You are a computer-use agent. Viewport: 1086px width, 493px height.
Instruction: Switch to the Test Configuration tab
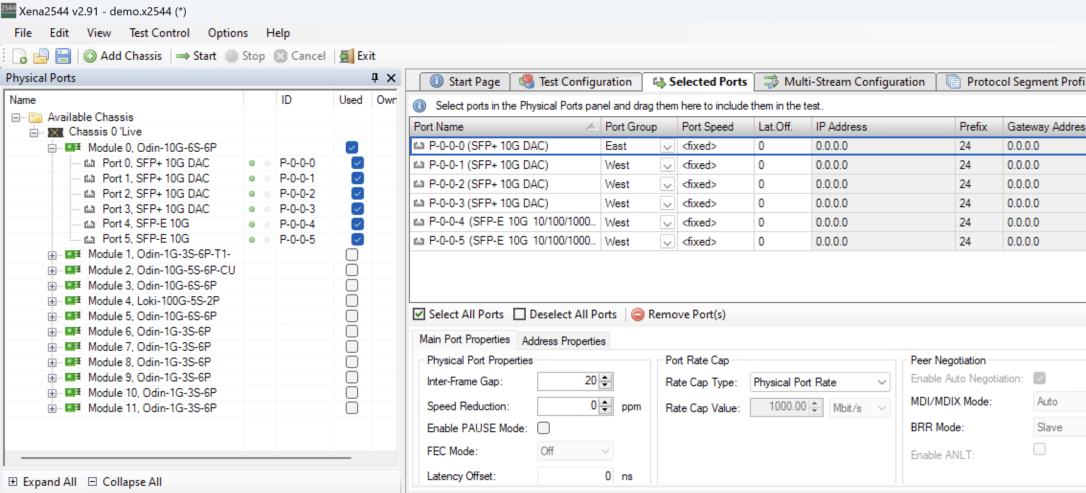[x=576, y=82]
